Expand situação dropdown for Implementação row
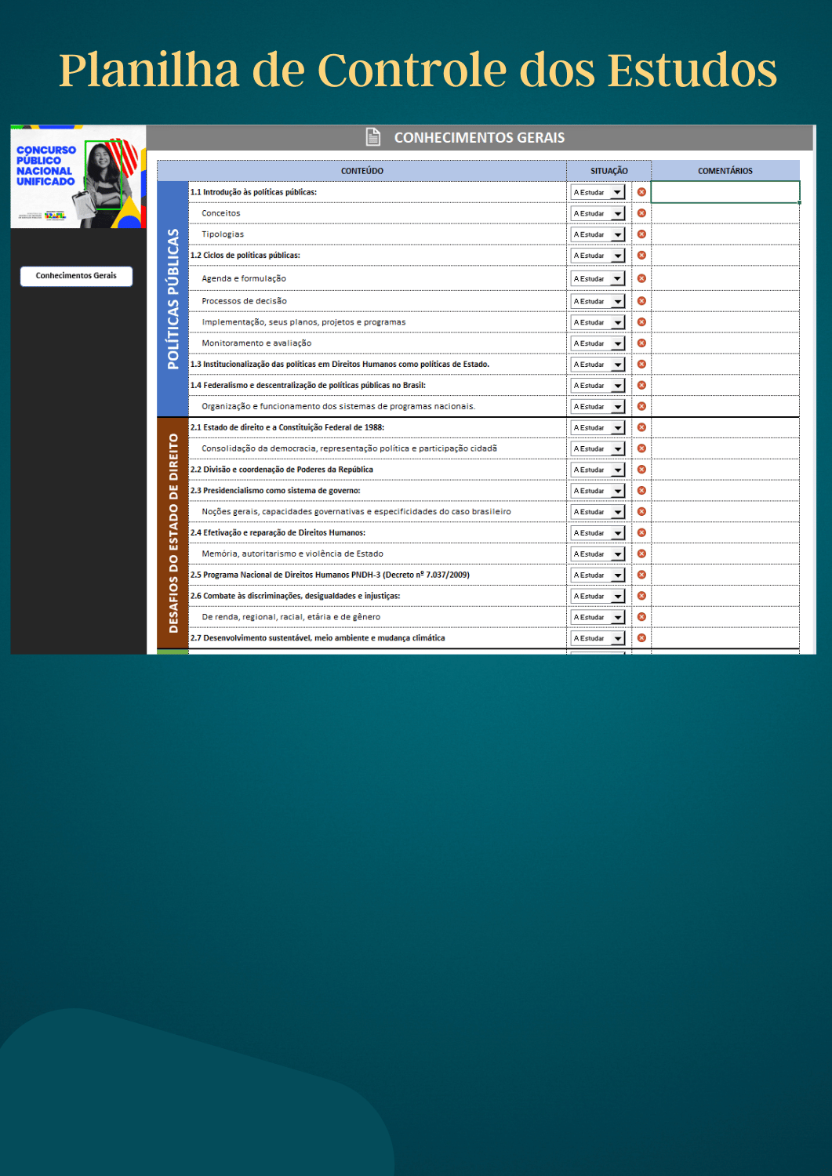 point(617,323)
